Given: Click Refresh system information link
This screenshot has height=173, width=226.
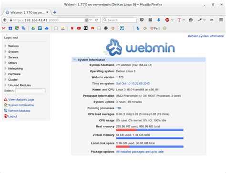Looking at the screenshot, I should [206, 36].
